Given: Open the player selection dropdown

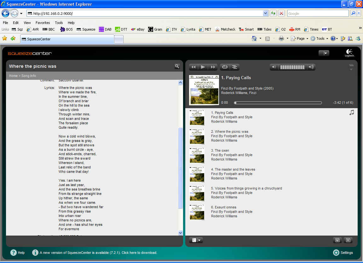Looking at the screenshot, I should pos(324,53).
